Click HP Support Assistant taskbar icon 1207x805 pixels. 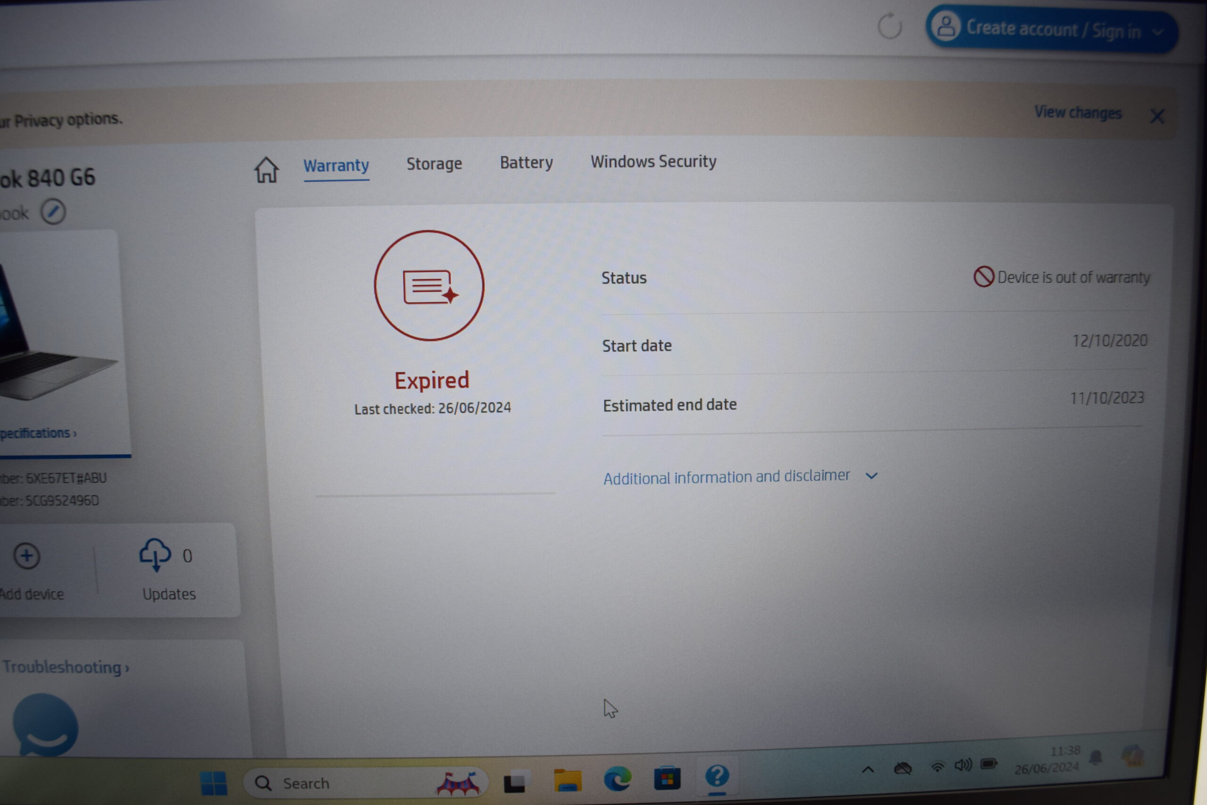717,776
